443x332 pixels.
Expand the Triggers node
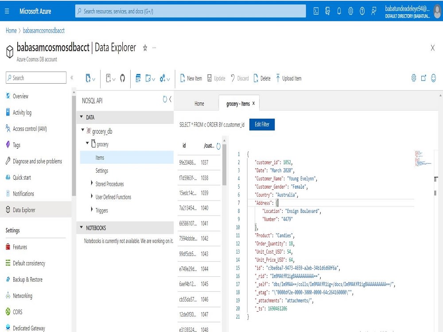(92, 209)
